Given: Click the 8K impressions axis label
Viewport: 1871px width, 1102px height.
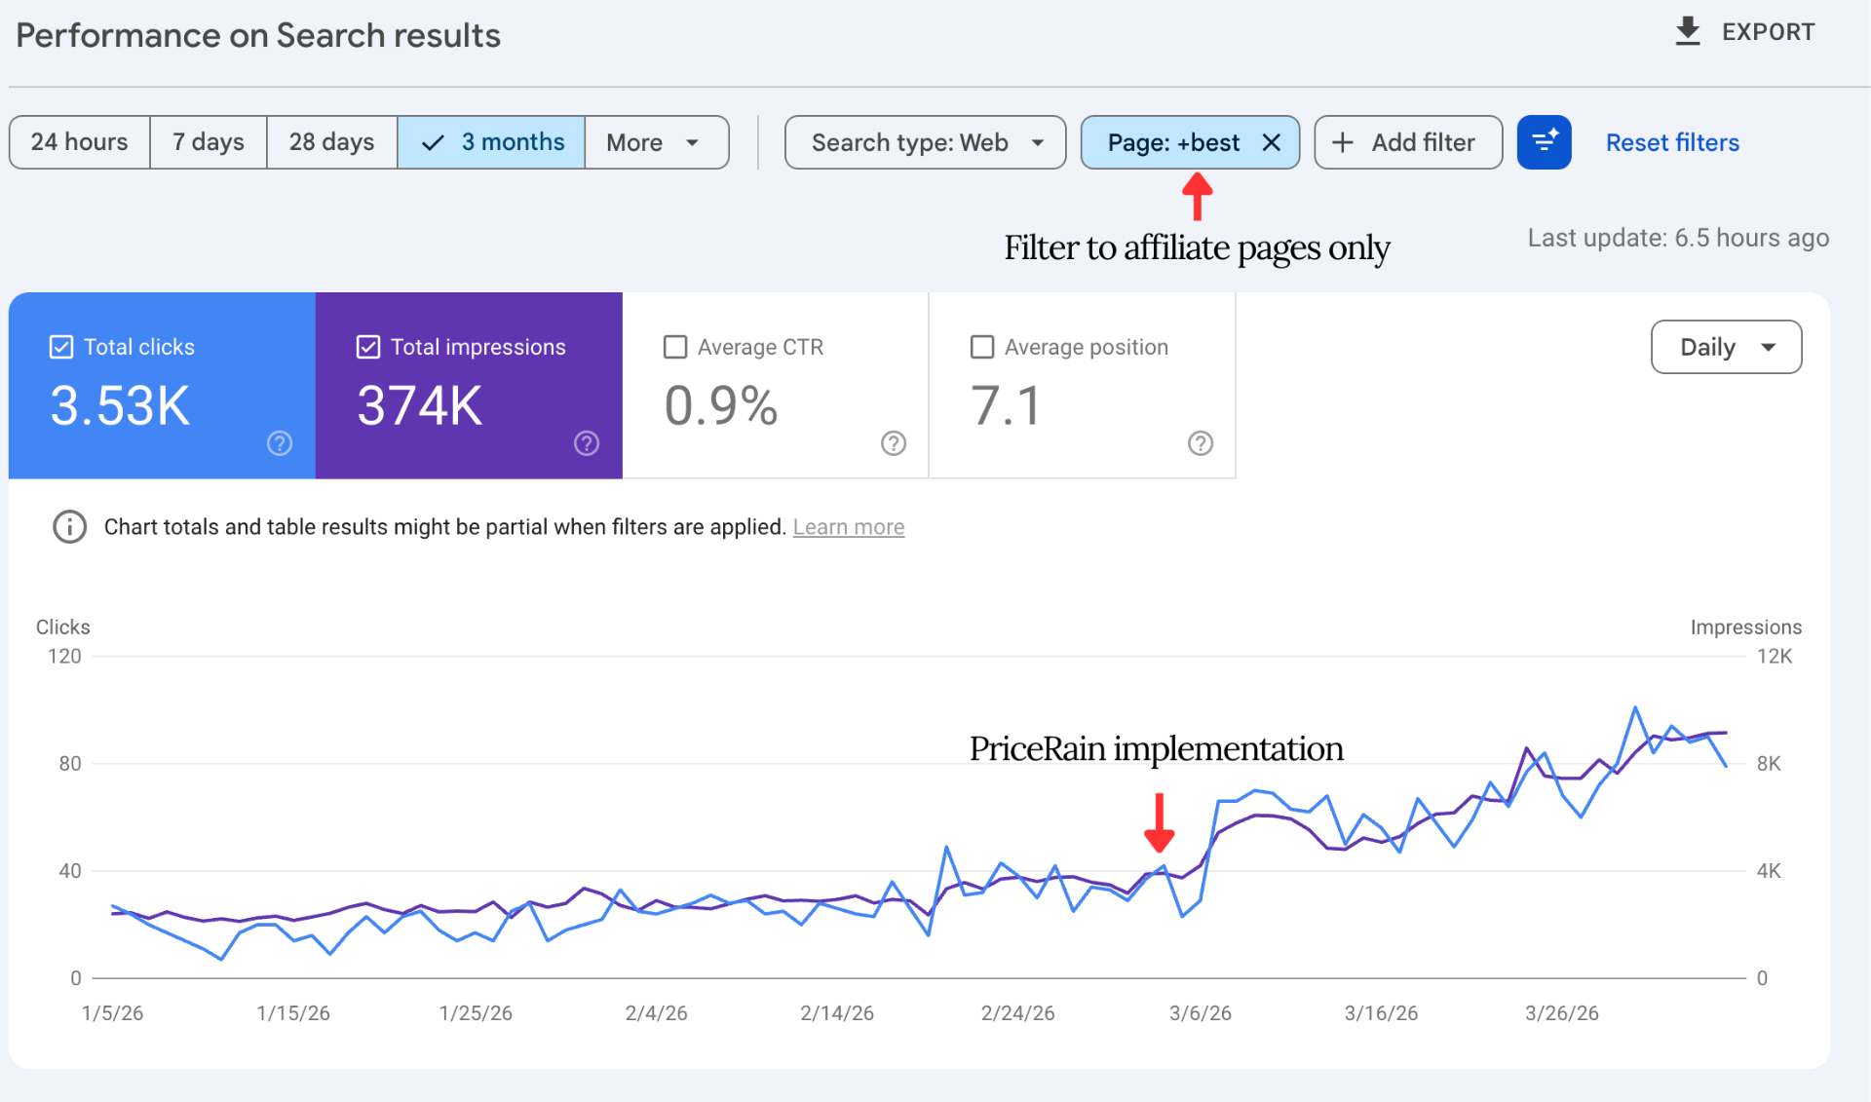Looking at the screenshot, I should click(1768, 764).
